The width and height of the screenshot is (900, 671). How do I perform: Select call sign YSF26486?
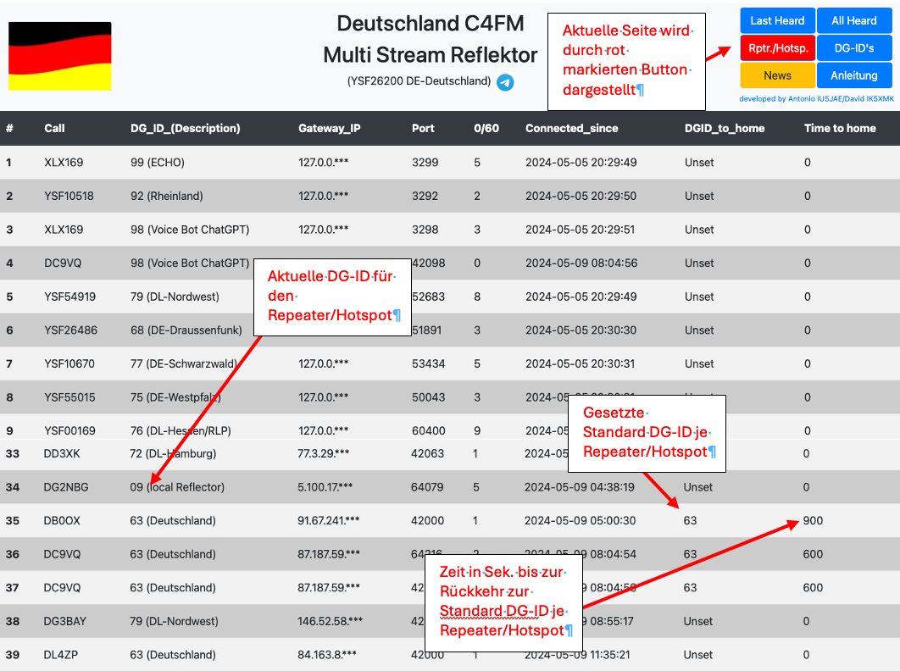70,330
